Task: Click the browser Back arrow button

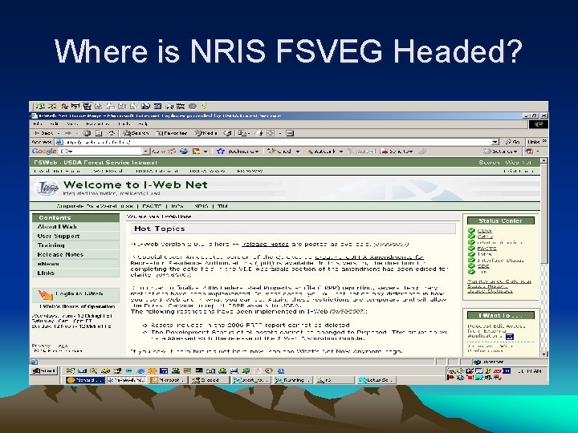Action: [x=43, y=133]
